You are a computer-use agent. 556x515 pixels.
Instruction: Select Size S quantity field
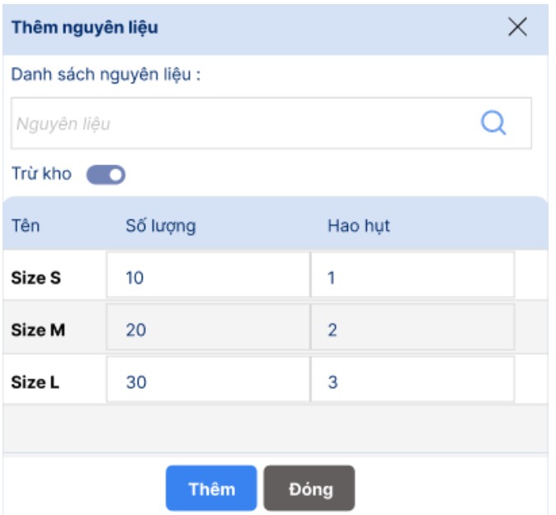pos(207,277)
